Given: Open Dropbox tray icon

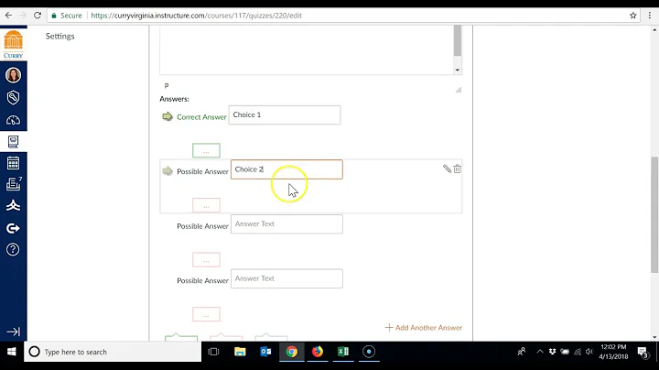Looking at the screenshot, I should [x=552, y=352].
